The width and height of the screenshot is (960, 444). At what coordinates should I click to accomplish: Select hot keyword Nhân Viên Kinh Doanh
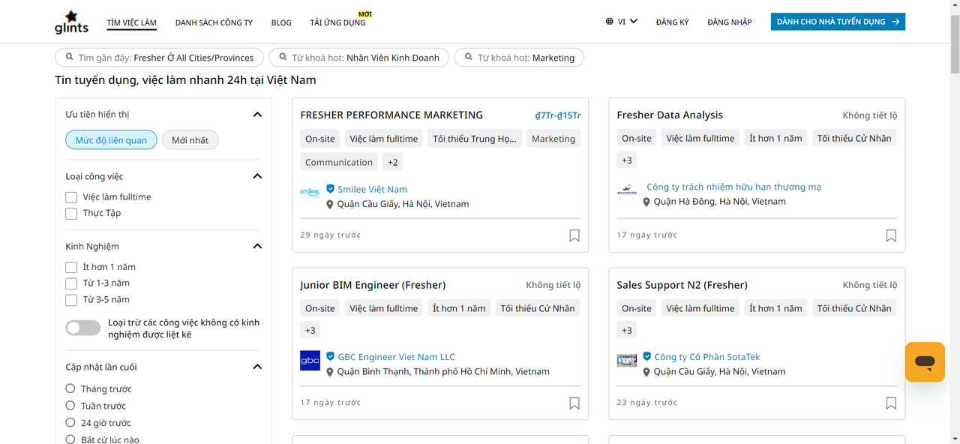[x=359, y=58]
